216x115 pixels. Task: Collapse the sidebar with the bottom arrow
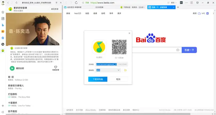coord(3,112)
